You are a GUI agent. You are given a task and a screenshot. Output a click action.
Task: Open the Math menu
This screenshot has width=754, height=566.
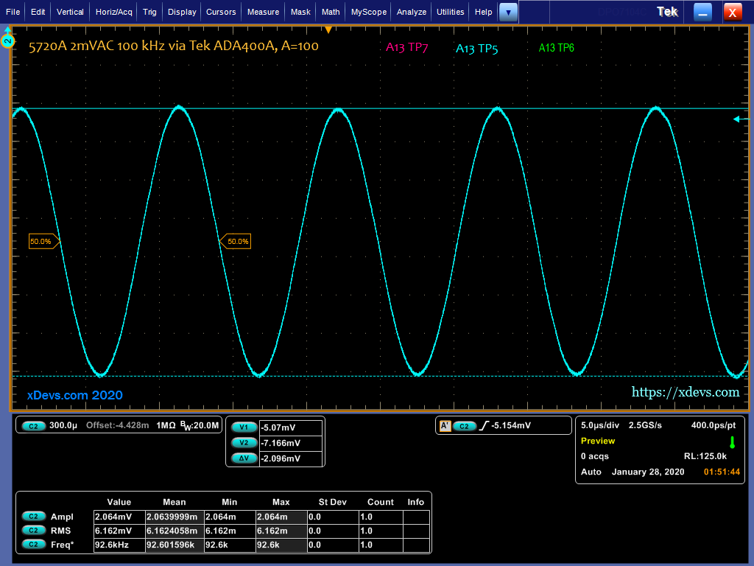click(331, 12)
